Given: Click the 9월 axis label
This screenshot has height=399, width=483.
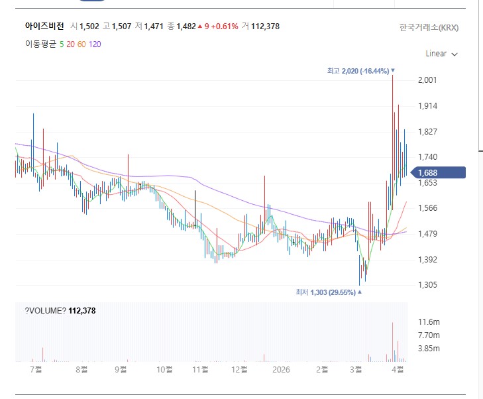Looking at the screenshot, I should (121, 369).
